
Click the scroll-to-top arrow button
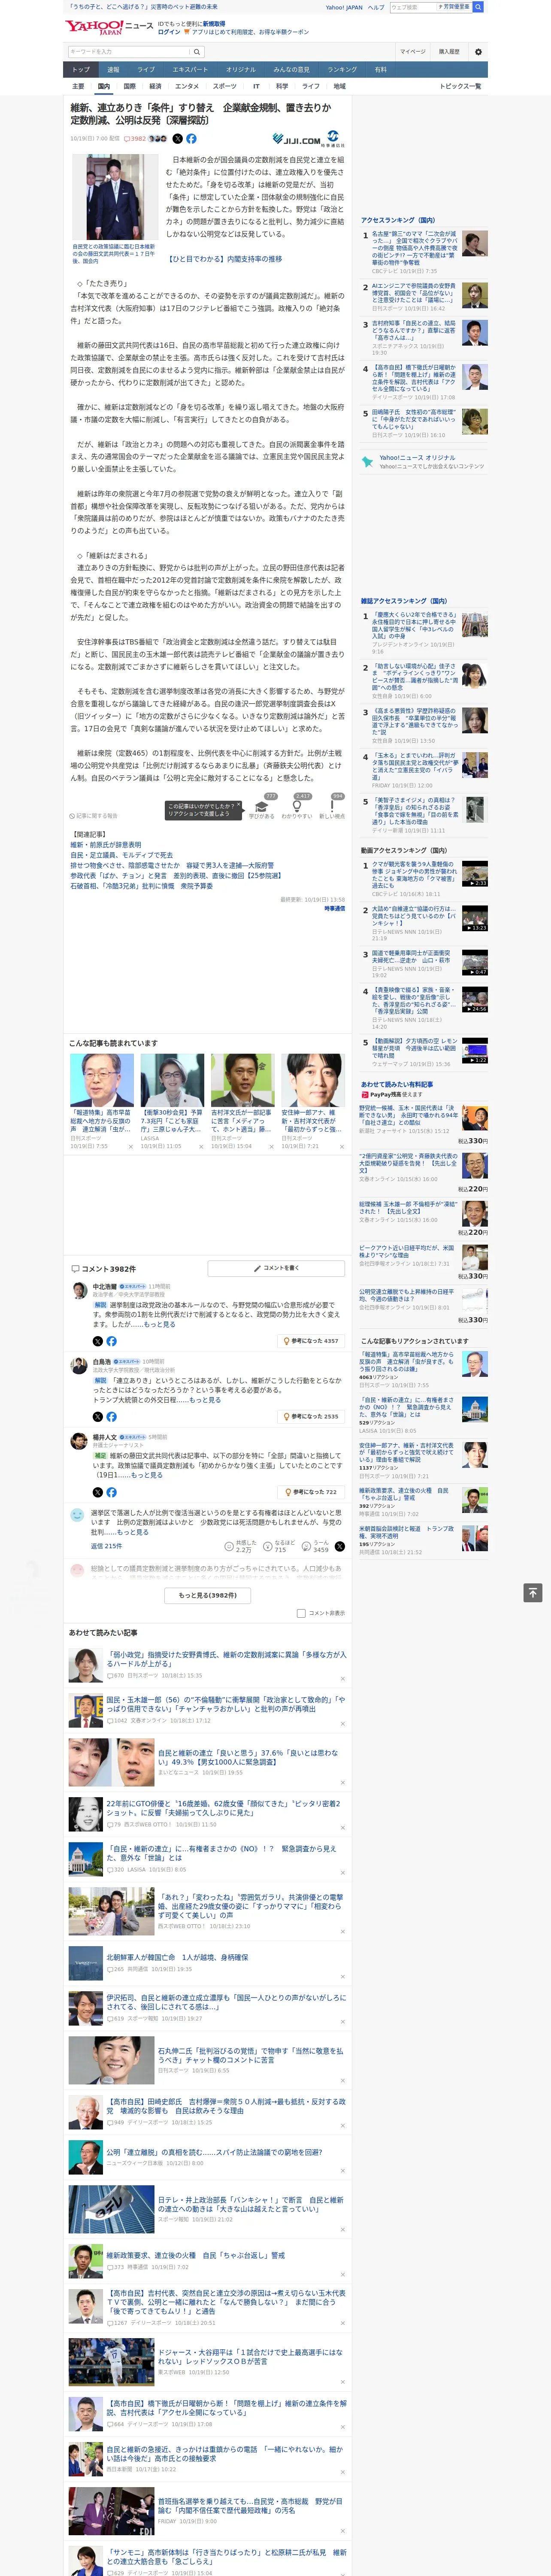click(x=533, y=1592)
